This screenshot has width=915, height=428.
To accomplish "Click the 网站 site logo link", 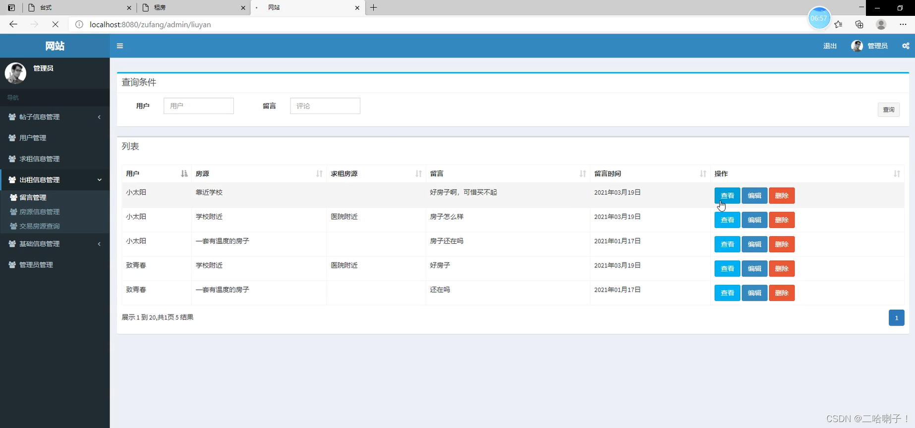I will pyautogui.click(x=55, y=46).
